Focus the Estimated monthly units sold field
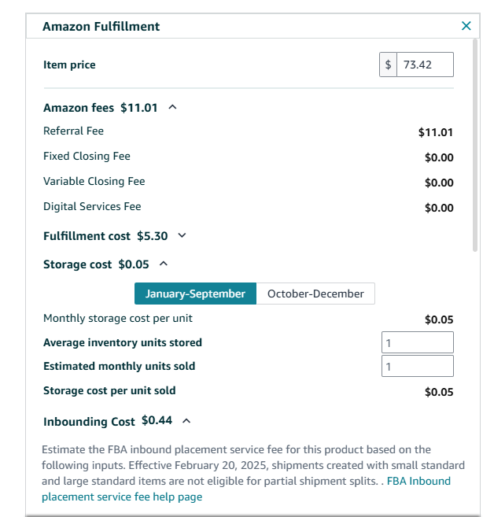 tap(417, 366)
